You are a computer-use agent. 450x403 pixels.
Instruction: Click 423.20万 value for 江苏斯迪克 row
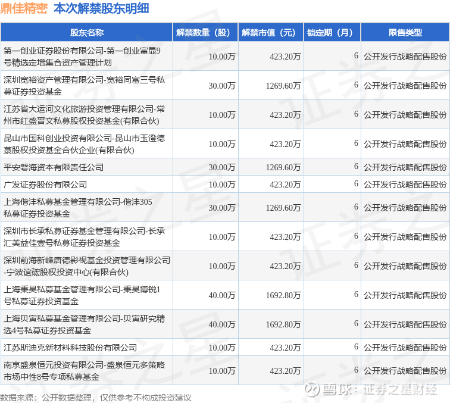click(285, 348)
